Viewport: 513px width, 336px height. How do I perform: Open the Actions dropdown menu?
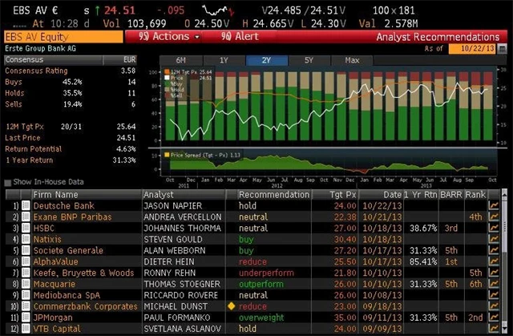164,37
